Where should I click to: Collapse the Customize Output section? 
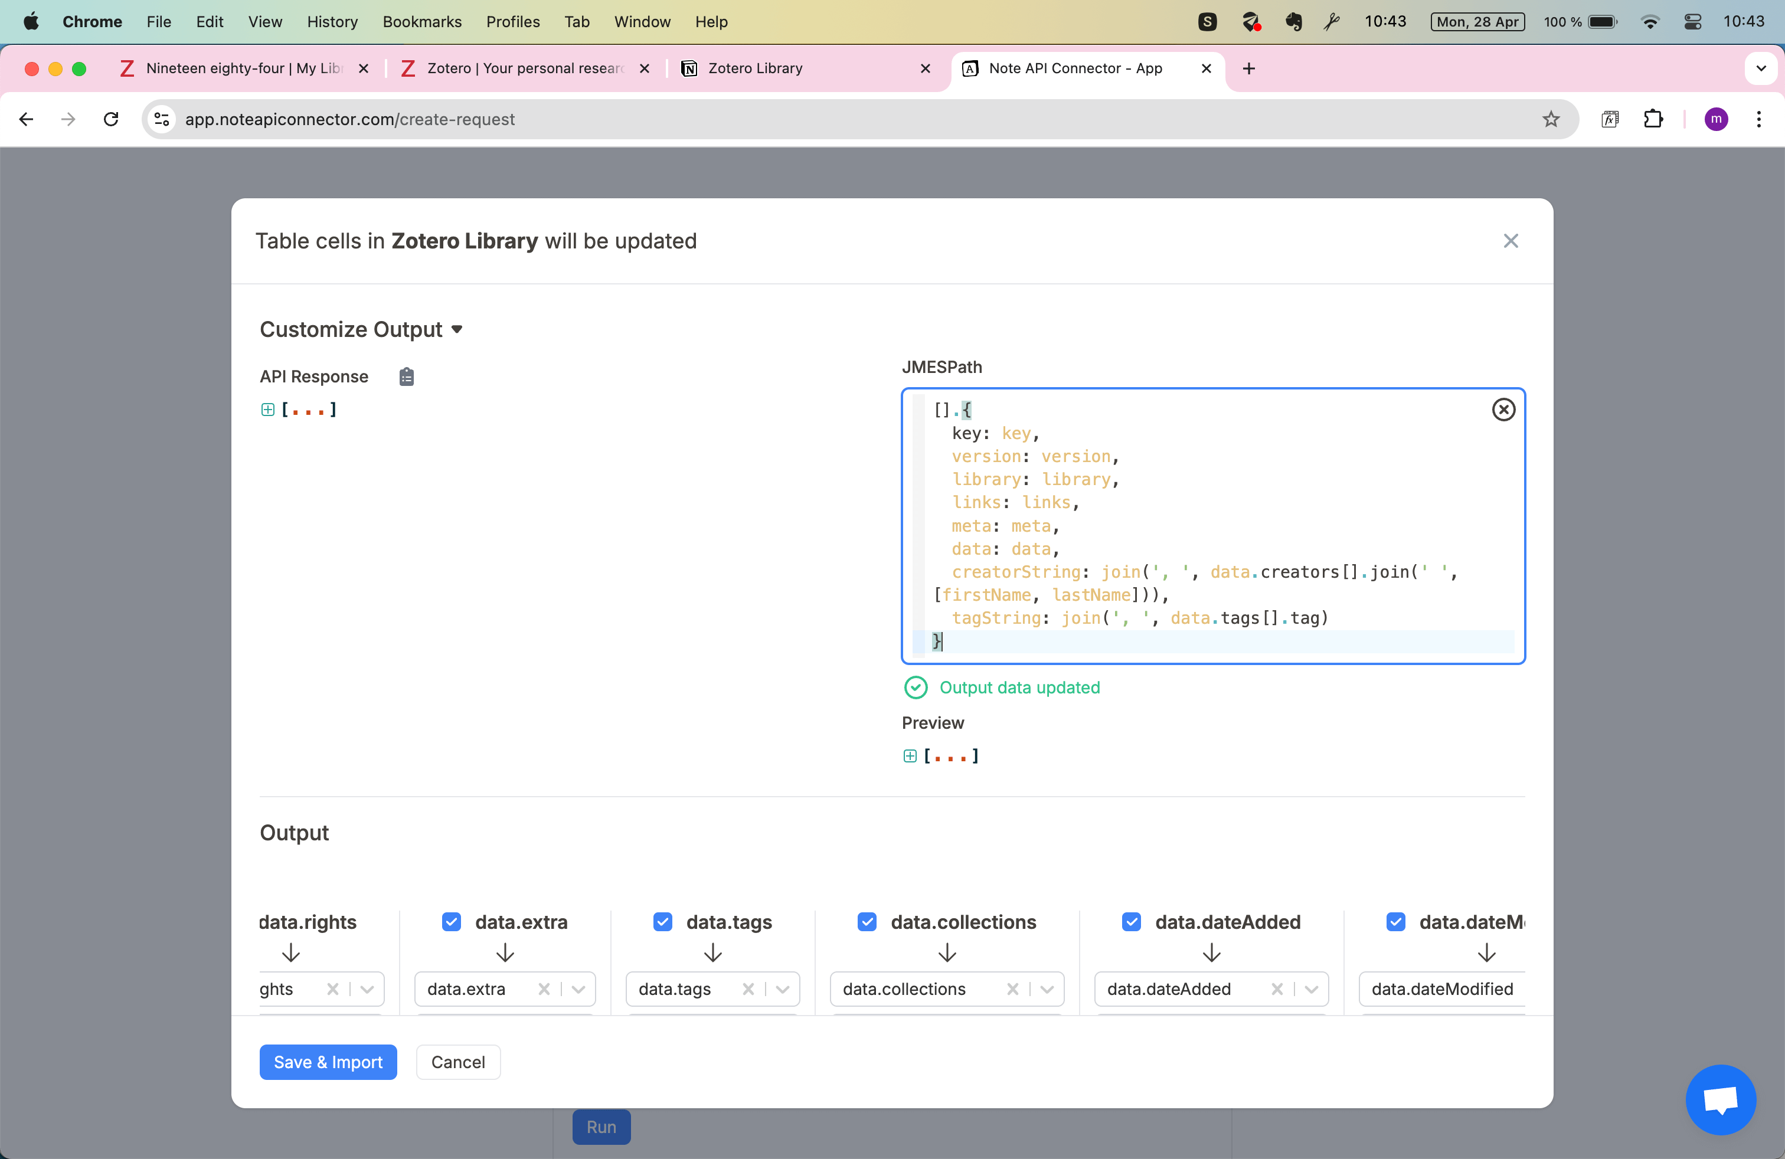click(x=361, y=329)
